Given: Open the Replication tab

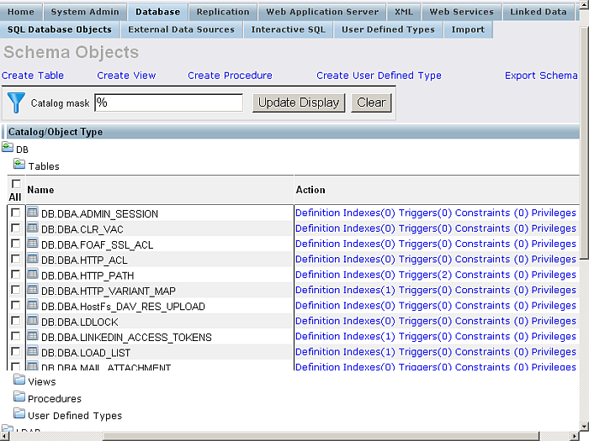Looking at the screenshot, I should (x=223, y=12).
